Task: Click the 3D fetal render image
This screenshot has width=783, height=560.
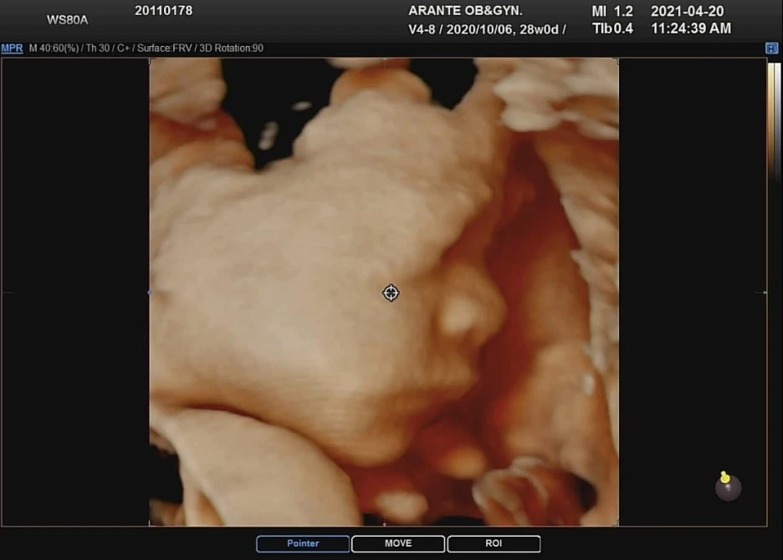Action: click(384, 292)
